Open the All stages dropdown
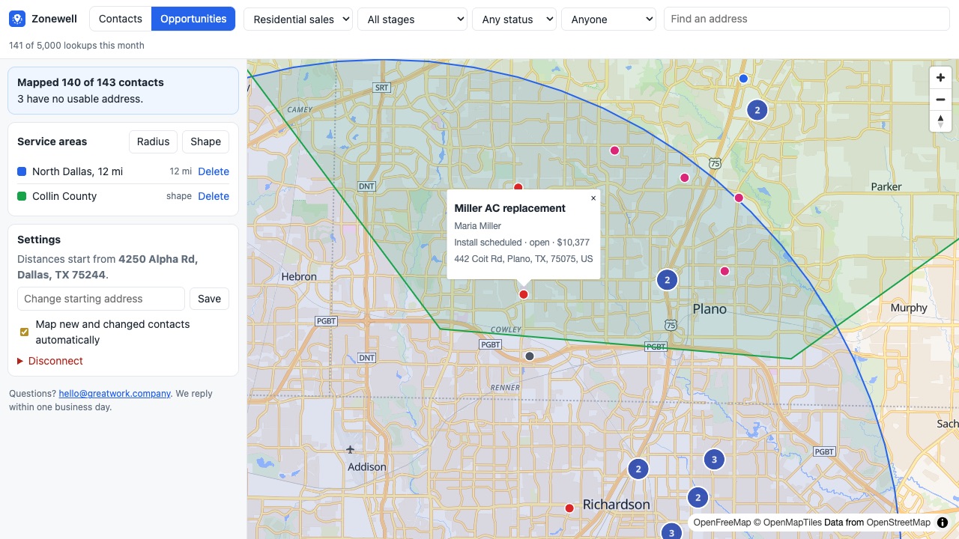The width and height of the screenshot is (959, 539). pos(412,19)
